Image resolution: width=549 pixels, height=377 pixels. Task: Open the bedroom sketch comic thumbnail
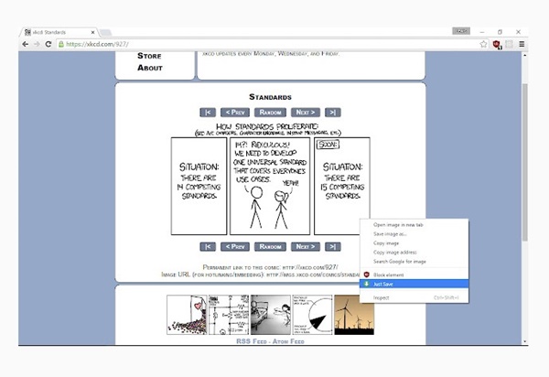pos(270,315)
